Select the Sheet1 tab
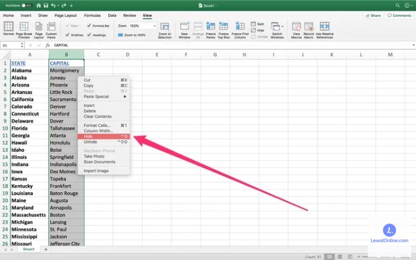Image resolution: width=416 pixels, height=260 pixels. 29,249
